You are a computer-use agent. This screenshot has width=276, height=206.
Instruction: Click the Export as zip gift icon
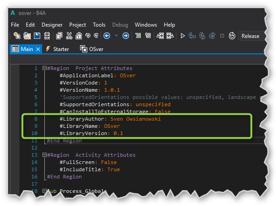[x=47, y=36]
